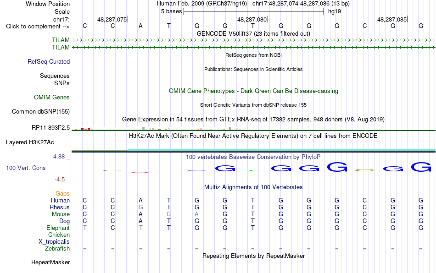
Task: Click the Rhesus species alignment label
Action: click(x=60, y=207)
